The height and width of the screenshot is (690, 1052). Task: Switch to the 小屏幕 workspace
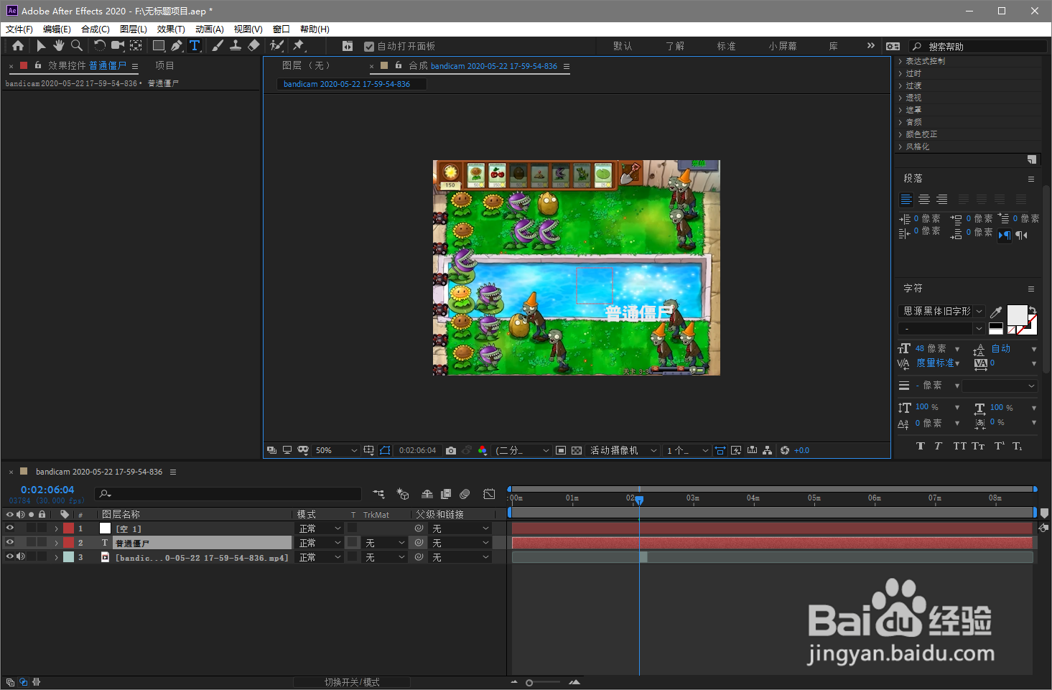[783, 46]
